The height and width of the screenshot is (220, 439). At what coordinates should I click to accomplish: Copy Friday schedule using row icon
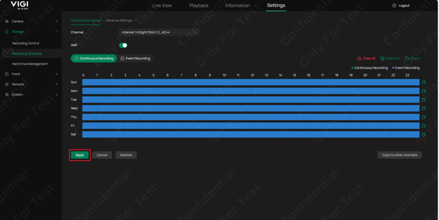coord(424,126)
